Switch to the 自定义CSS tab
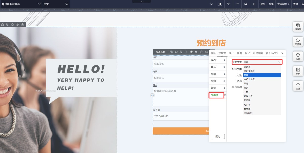Viewport: 304px width, 153px height. pyautogui.click(x=272, y=53)
